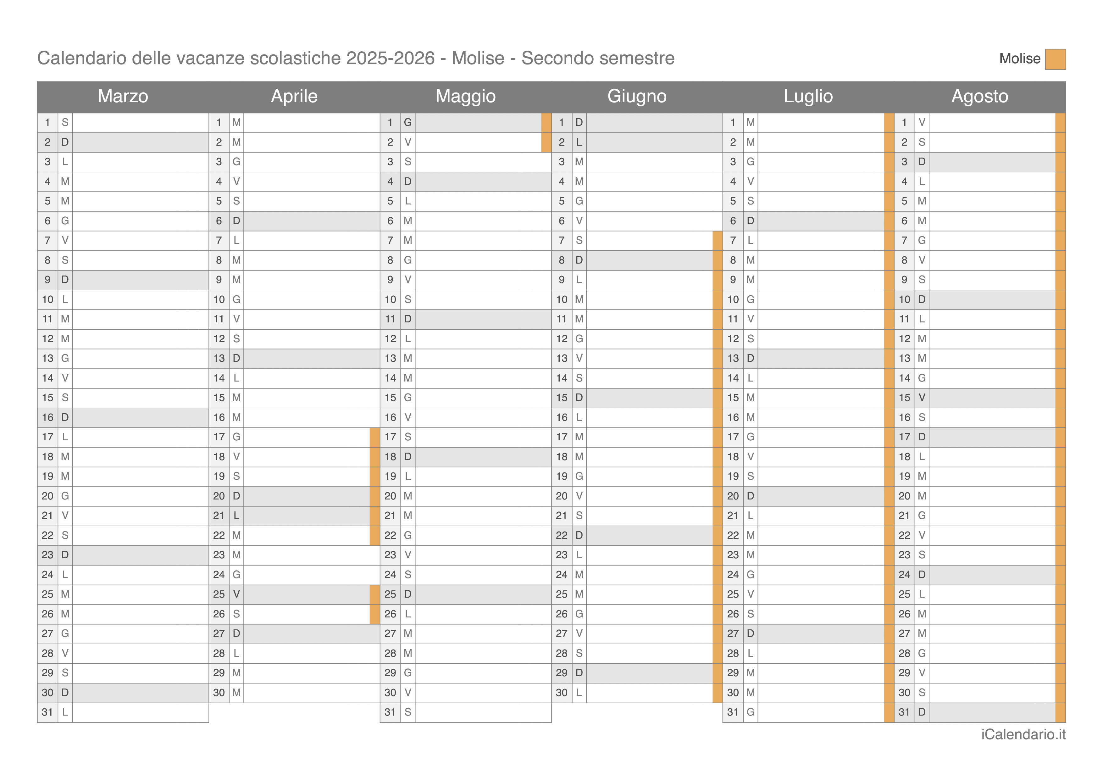This screenshot has width=1103, height=781.
Task: Click day 10 Sunday in the Agosto column
Action: pos(979,300)
